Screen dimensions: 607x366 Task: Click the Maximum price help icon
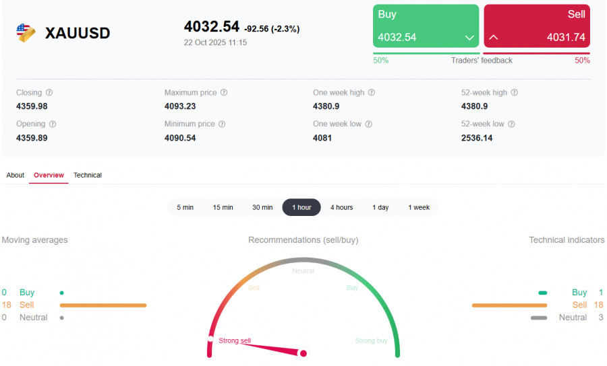click(x=224, y=93)
